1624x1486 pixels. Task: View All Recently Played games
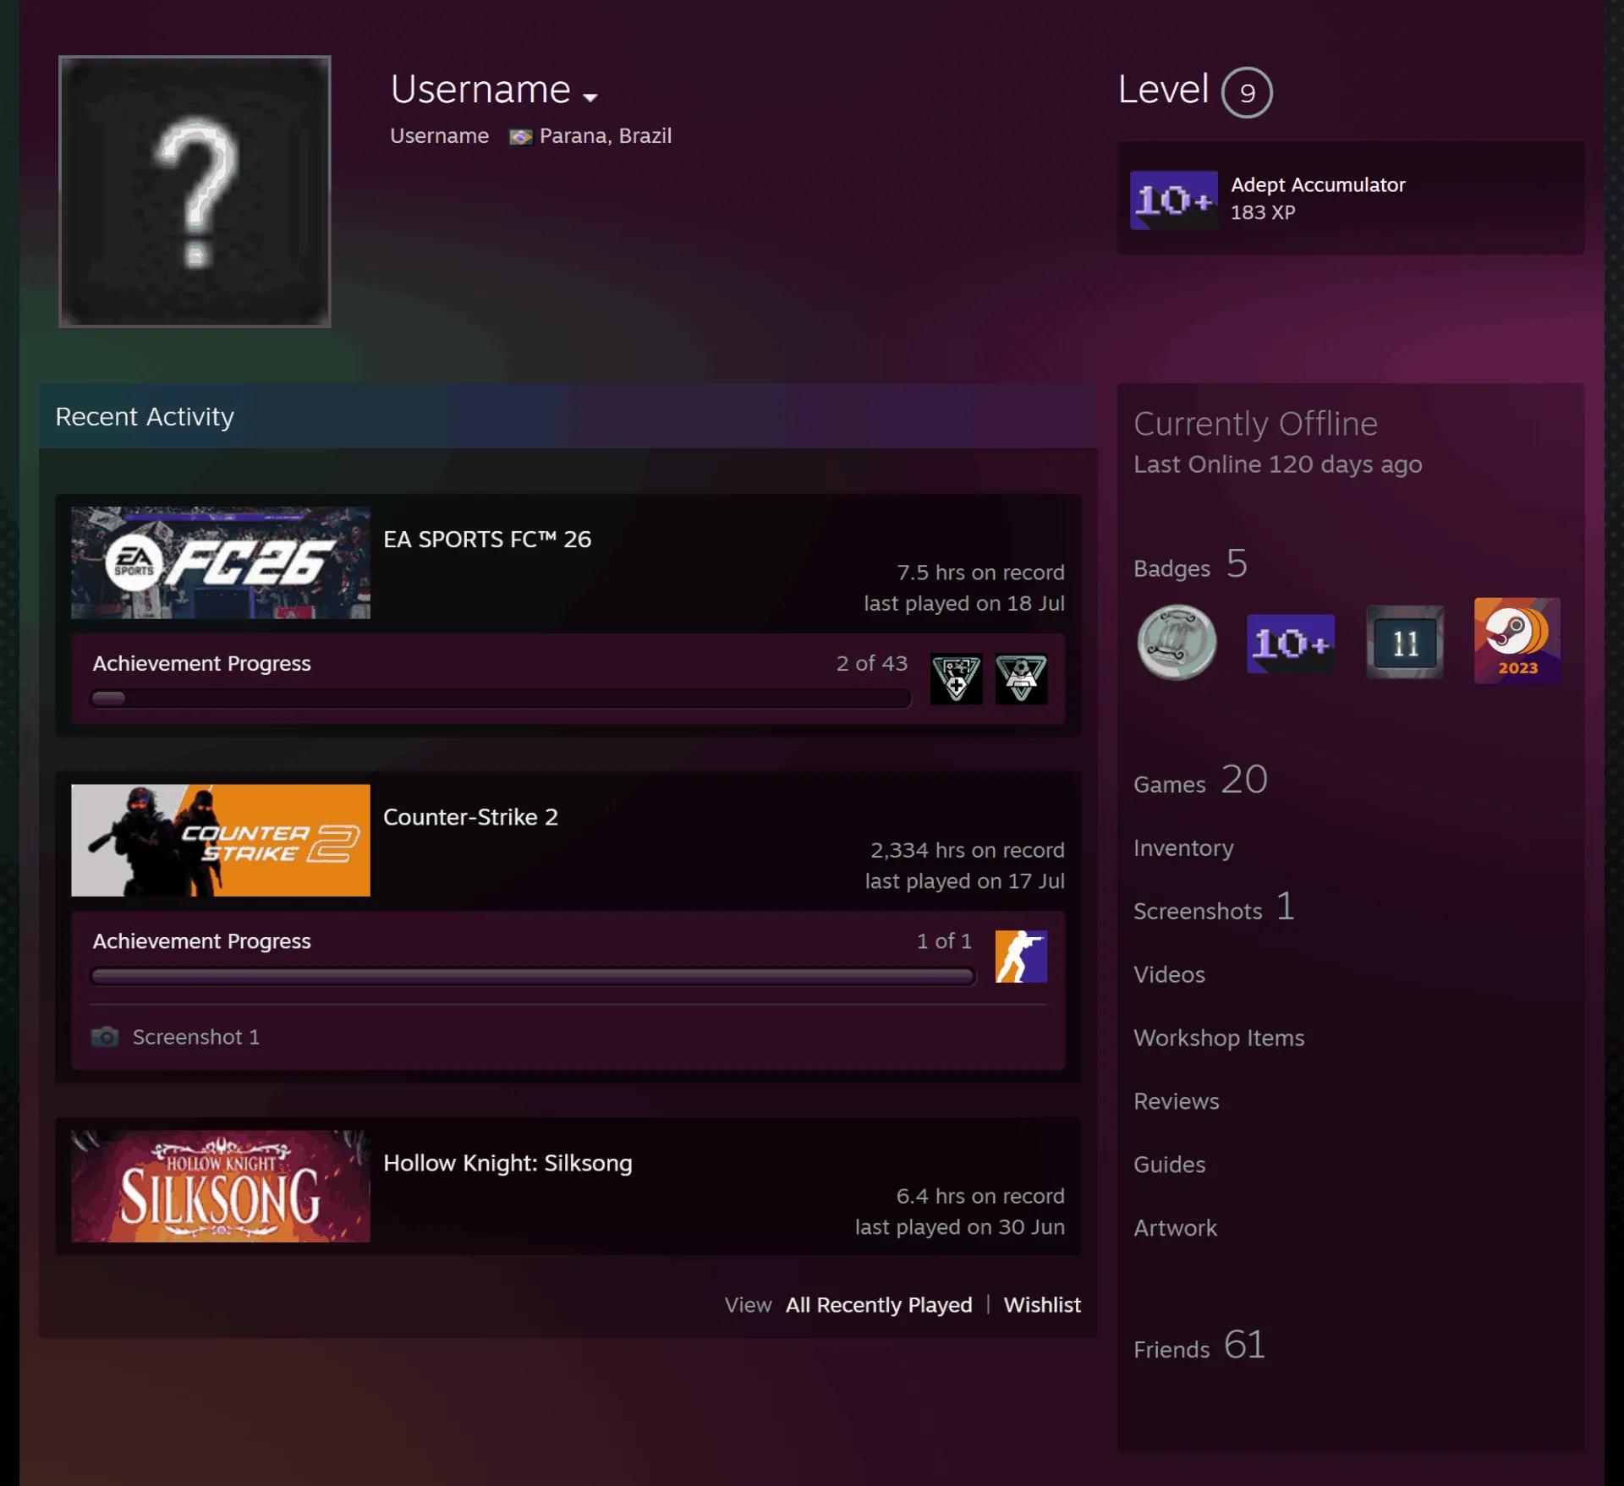coord(879,1304)
